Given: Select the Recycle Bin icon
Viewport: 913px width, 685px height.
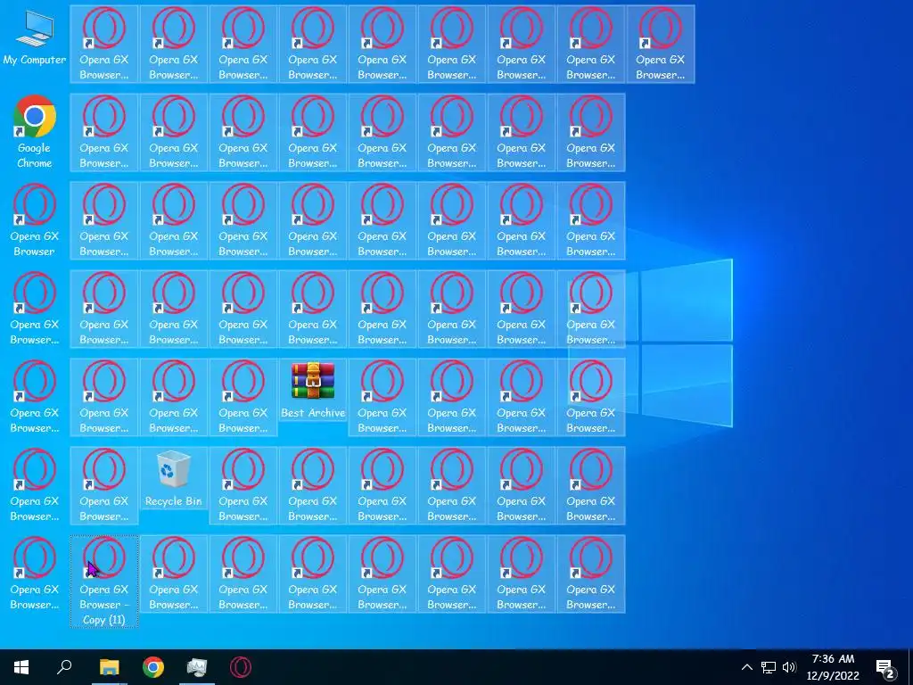Looking at the screenshot, I should [x=174, y=478].
